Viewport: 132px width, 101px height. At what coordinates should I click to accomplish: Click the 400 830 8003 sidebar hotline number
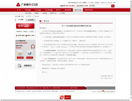(x=21, y=43)
